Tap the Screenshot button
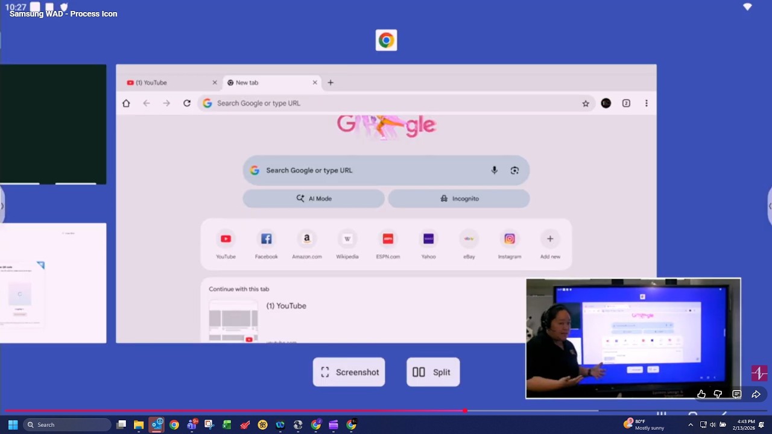The width and height of the screenshot is (772, 434). point(349,373)
